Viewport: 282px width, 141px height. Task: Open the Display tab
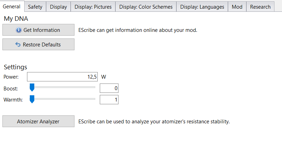coord(58,7)
